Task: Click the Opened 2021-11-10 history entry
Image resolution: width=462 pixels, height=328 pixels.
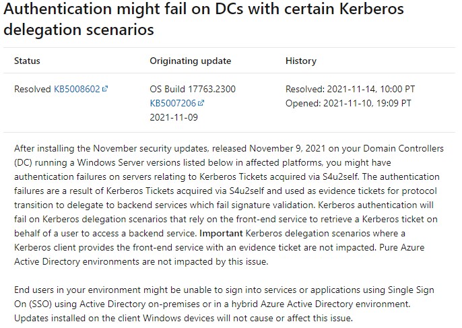Action: [348, 103]
